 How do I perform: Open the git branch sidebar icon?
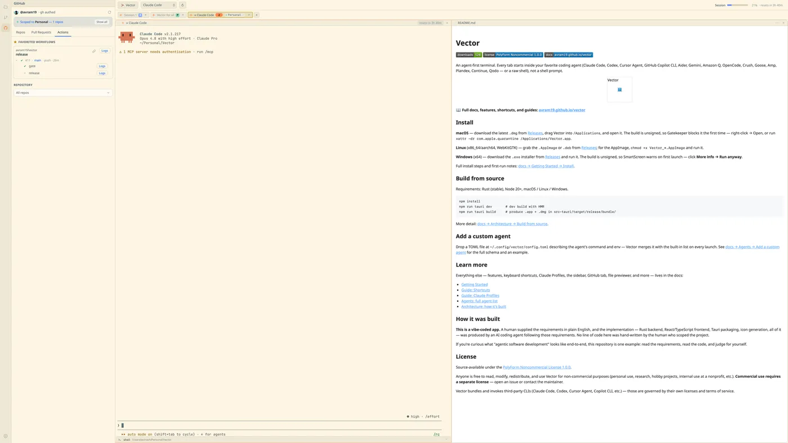(6, 17)
